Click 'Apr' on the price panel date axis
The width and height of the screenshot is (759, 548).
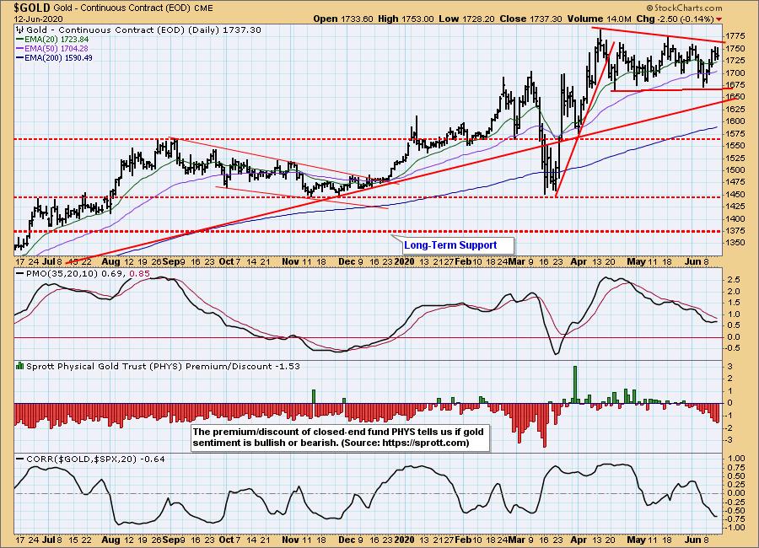coord(579,261)
